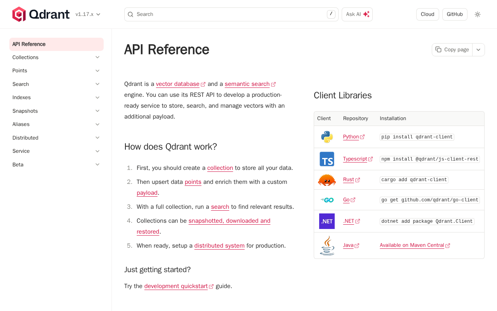Image resolution: width=497 pixels, height=311 pixels.
Task: Open the Ask AI assistant
Action: [357, 14]
